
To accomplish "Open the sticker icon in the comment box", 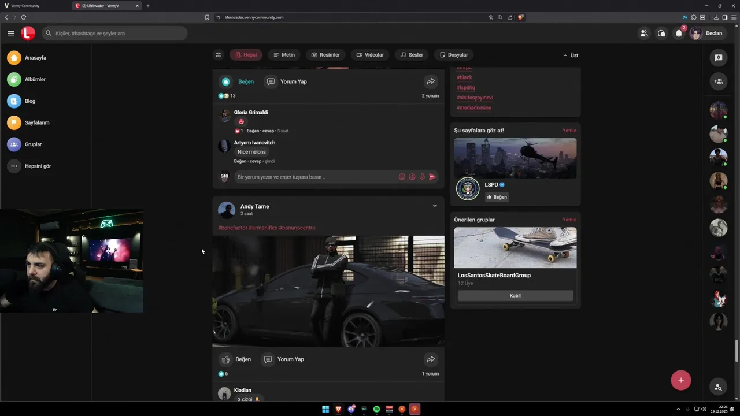I will tap(412, 177).
